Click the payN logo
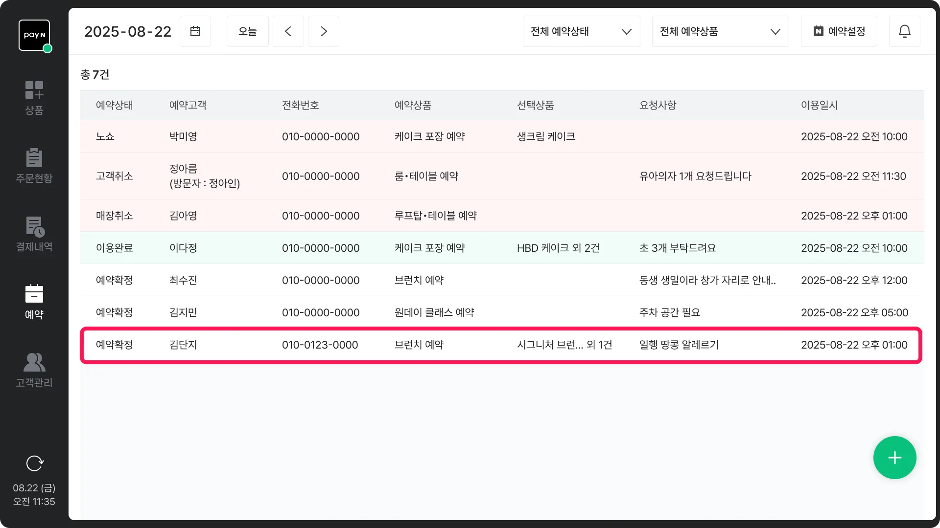The height and width of the screenshot is (528, 940). coord(34,35)
